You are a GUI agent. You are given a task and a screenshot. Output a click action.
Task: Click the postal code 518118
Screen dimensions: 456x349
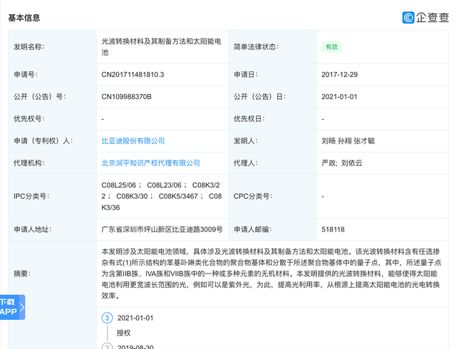pos(333,230)
